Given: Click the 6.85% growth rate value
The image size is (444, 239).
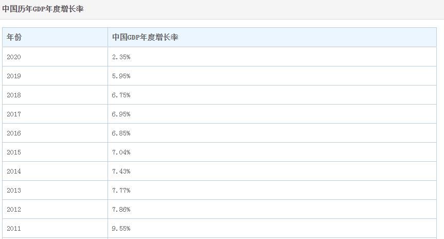Looking at the screenshot, I should [121, 133].
